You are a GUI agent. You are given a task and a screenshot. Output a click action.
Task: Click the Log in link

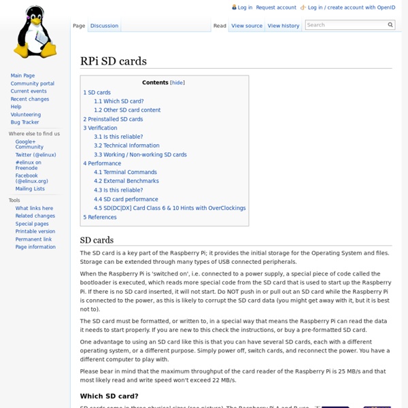coord(245,7)
